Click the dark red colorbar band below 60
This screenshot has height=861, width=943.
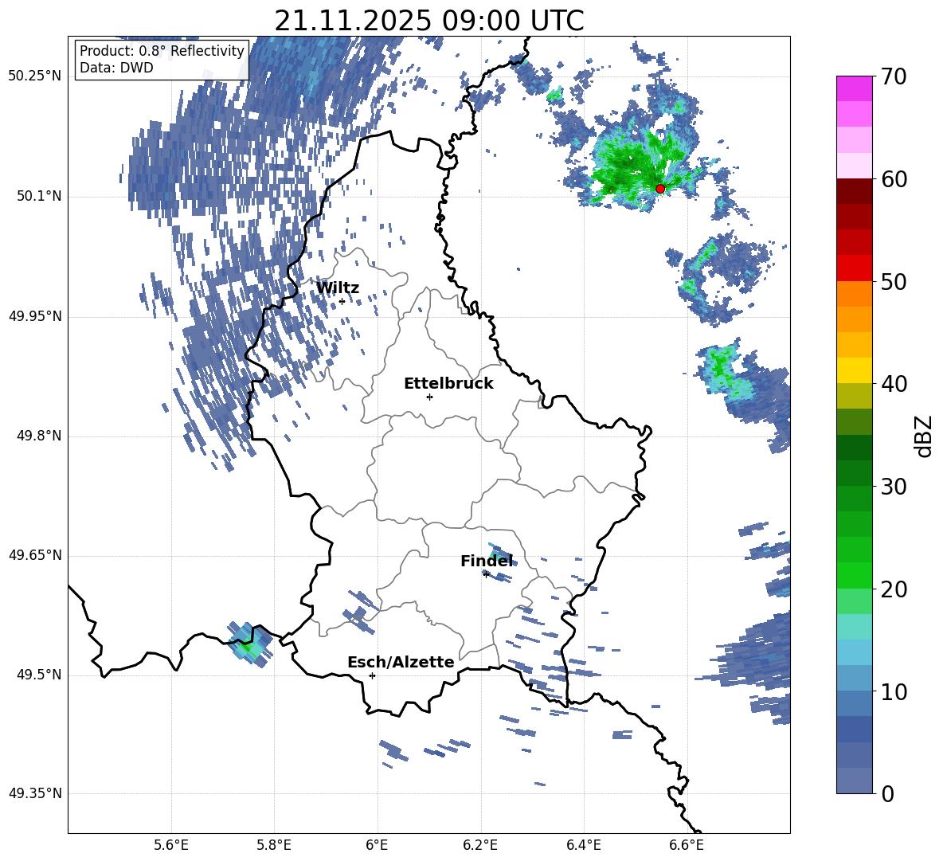click(854, 191)
